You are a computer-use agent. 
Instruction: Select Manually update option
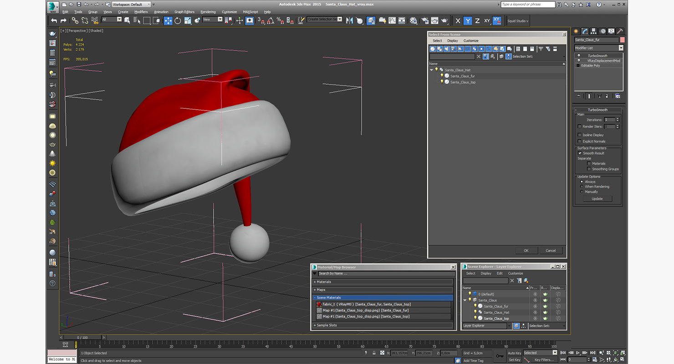click(582, 192)
